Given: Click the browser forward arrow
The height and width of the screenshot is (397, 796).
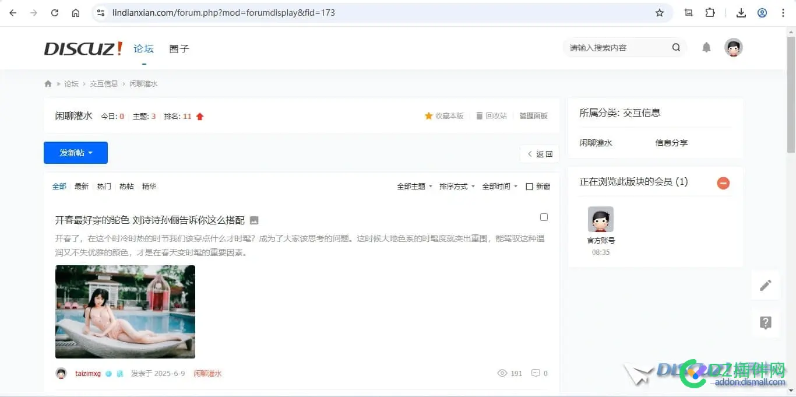Looking at the screenshot, I should click(x=34, y=13).
